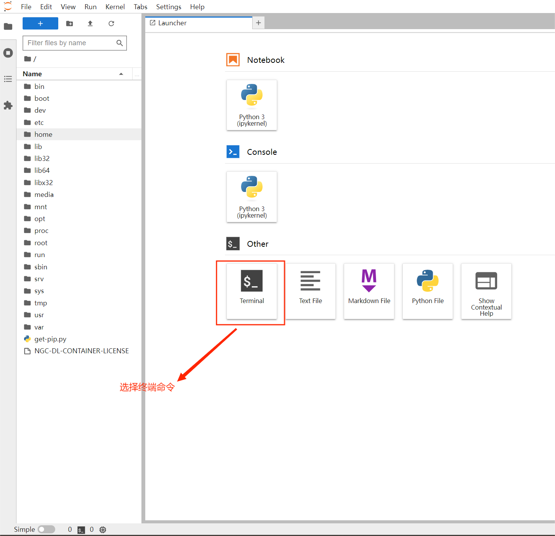Open Show Contextual Help card
Screen dimensions: 555x536
coord(486,291)
